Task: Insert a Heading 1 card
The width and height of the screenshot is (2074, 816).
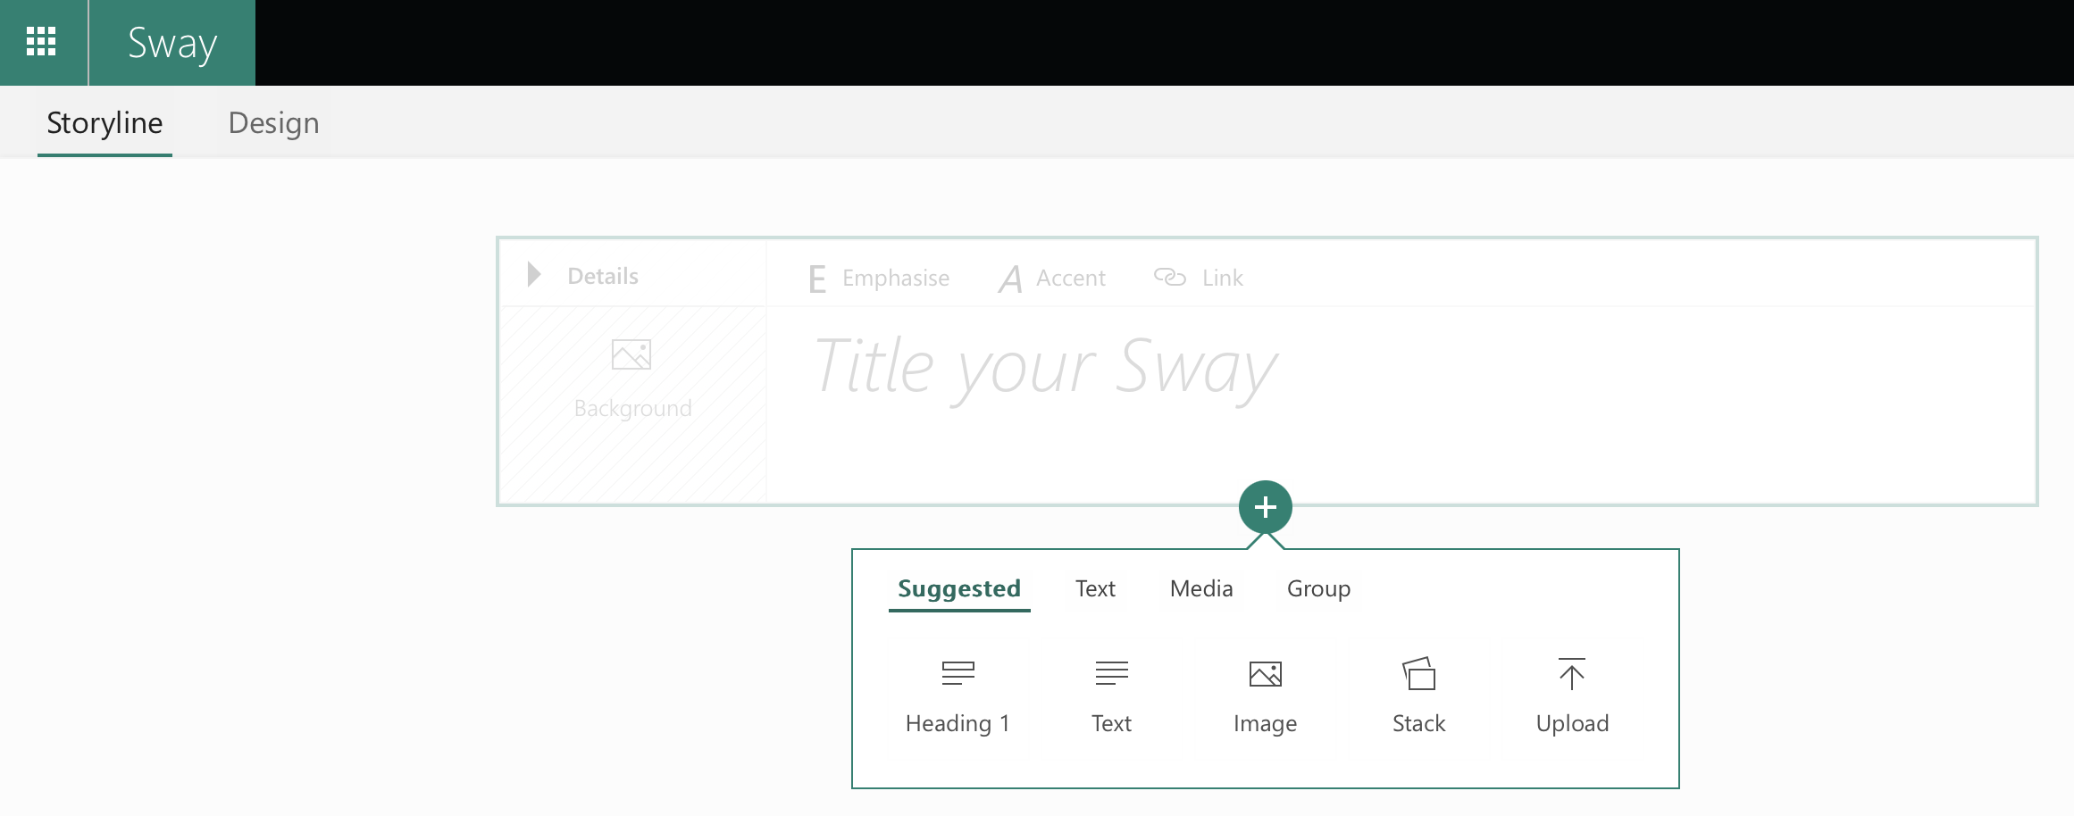Action: click(x=958, y=696)
